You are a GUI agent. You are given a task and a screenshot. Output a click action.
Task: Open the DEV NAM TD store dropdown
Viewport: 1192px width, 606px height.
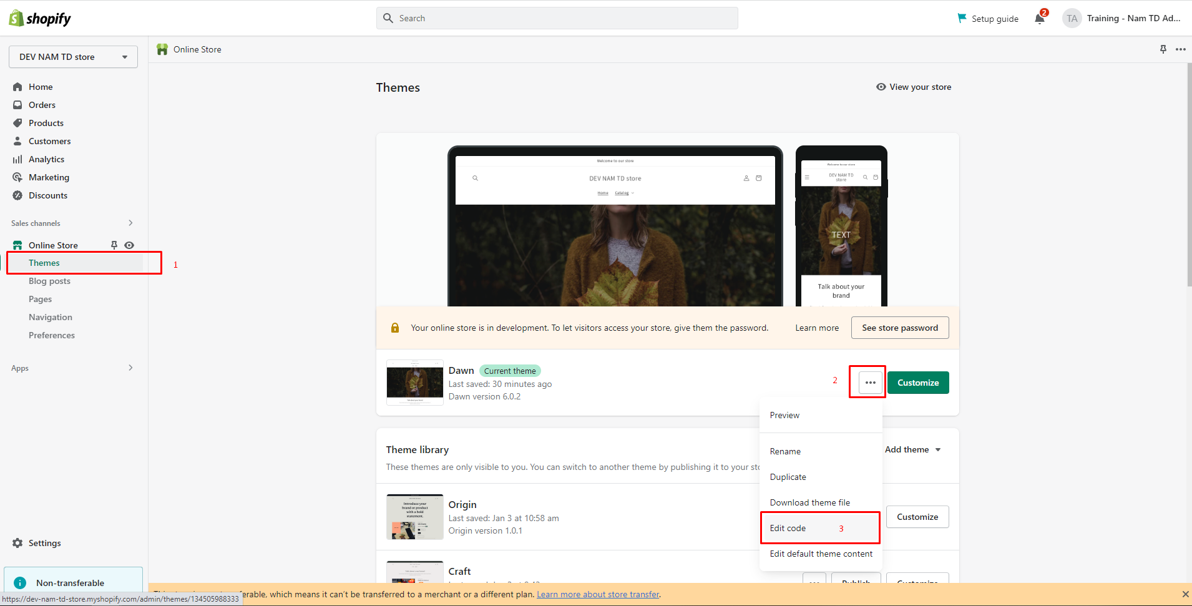pos(73,57)
